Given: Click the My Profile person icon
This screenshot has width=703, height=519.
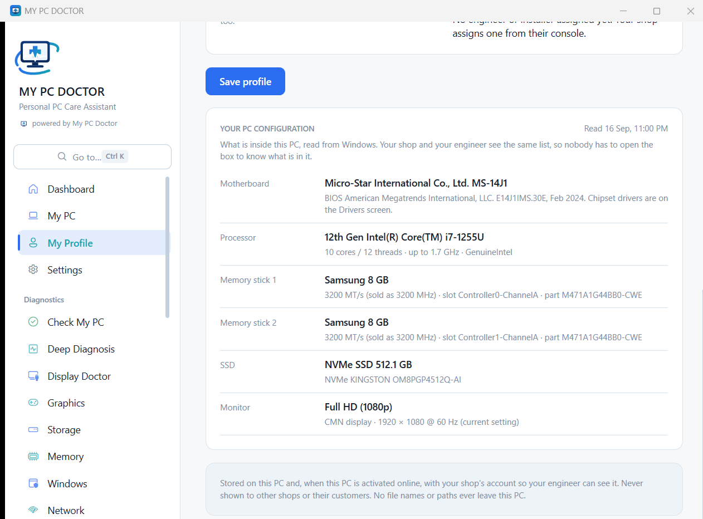Looking at the screenshot, I should (33, 243).
